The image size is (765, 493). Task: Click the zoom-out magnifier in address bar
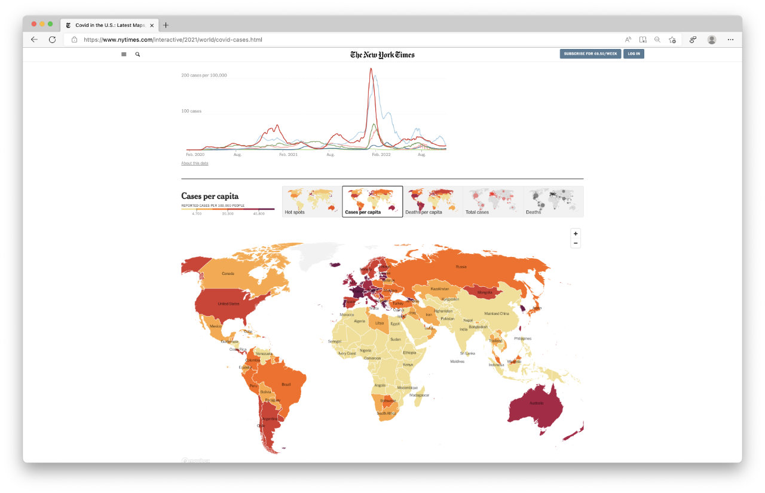click(657, 39)
